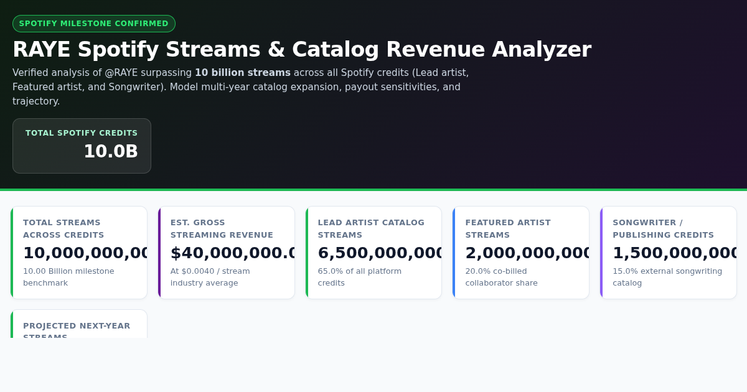The width and height of the screenshot is (747, 392).
Task: Select the Projected Next-Year Streams card heading
Action: (77, 330)
